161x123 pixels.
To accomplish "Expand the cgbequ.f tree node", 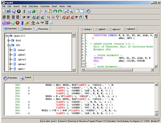I will point(10,64).
